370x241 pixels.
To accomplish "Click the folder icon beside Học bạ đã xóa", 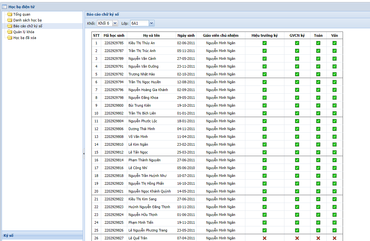I will pos(9,38).
